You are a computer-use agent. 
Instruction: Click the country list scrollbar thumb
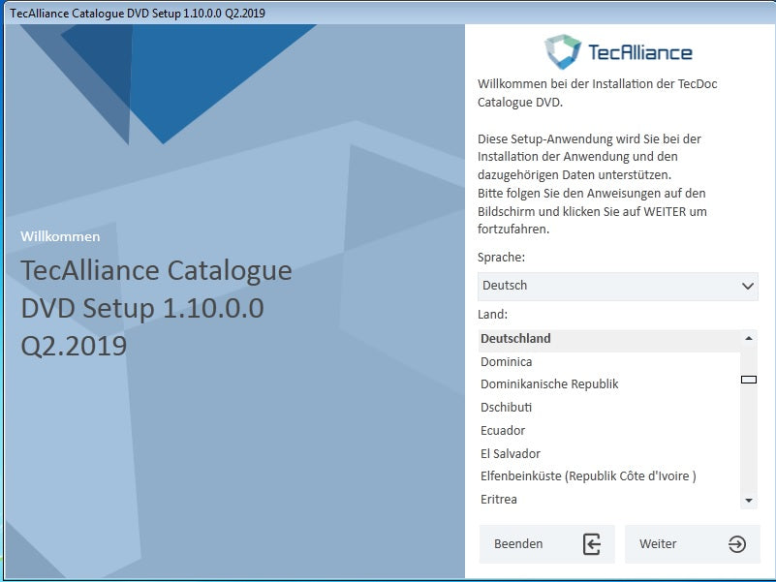coord(748,380)
